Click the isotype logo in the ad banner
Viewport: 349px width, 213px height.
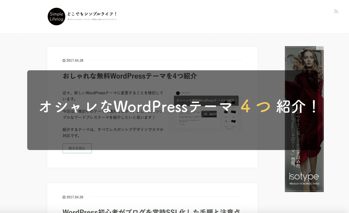(304, 176)
